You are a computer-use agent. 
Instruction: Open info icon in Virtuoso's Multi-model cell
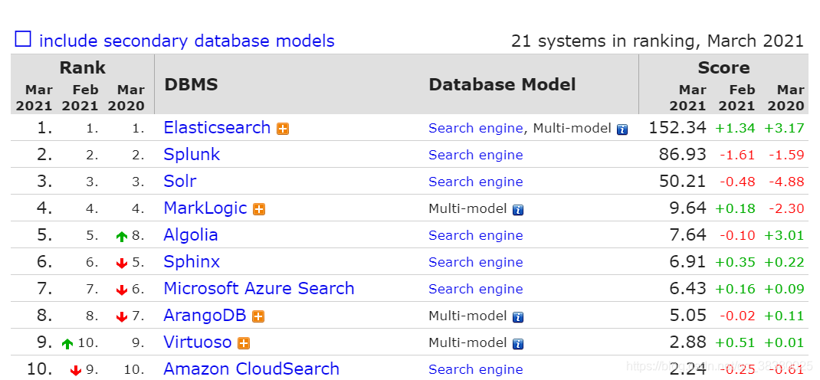tap(518, 343)
